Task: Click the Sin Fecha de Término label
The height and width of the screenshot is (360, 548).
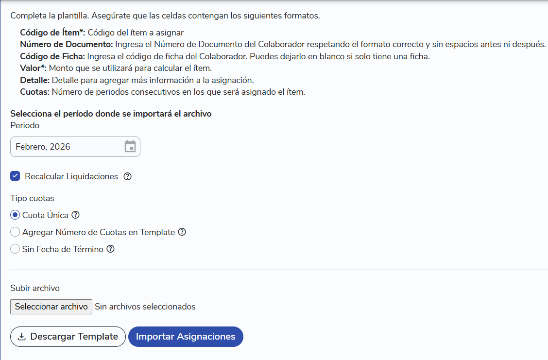Action: (x=63, y=249)
